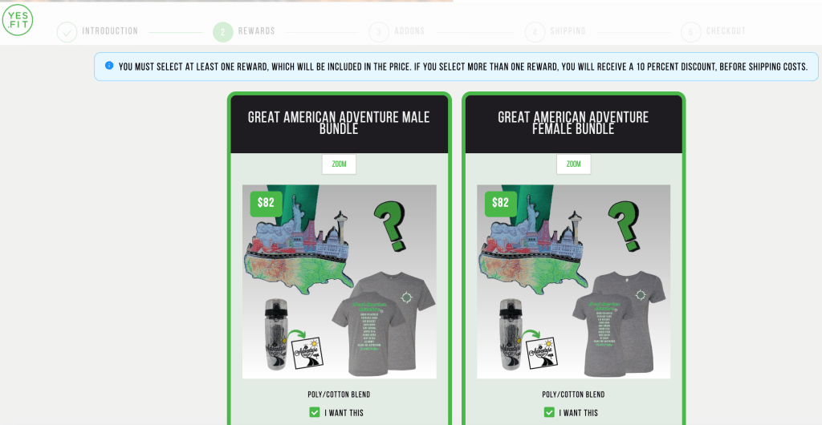Click the Great American Adventure Female Bundle header
Image resolution: width=822 pixels, height=425 pixels.
click(x=573, y=124)
